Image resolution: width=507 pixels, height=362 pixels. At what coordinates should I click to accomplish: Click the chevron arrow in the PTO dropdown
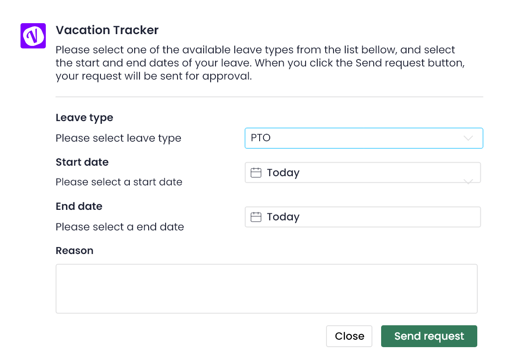click(468, 138)
